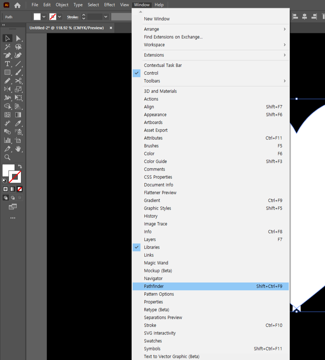Select the Paintbrush tool

point(18,72)
